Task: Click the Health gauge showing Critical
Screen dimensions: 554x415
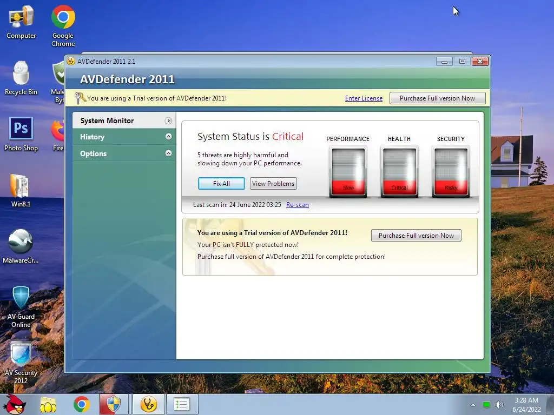Action: pos(399,171)
